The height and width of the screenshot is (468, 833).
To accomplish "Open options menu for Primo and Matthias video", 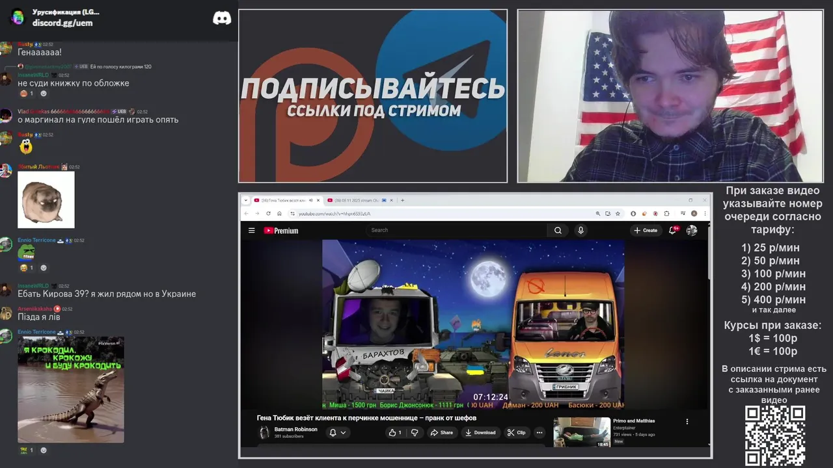I will (687, 421).
